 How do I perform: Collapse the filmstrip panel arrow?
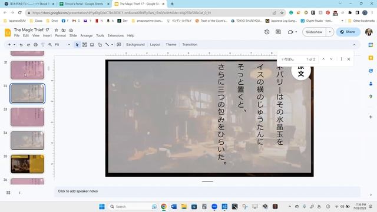pyautogui.click(x=19, y=193)
